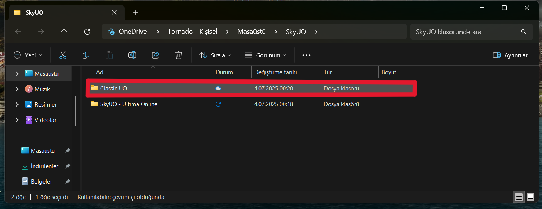Open pinned İndirilenler quick access
Viewport: 542px width, 209px height.
(45, 166)
